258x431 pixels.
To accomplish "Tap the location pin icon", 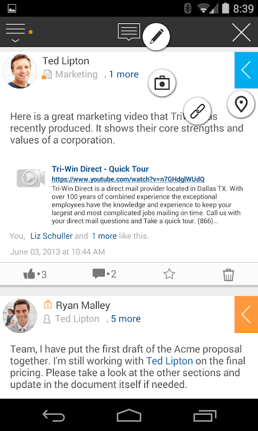I will point(241,104).
